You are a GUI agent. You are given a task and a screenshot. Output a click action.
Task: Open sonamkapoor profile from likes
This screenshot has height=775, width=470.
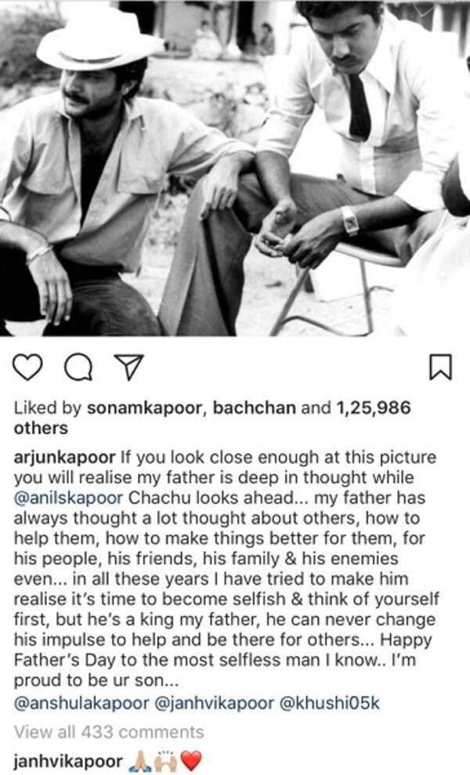tap(144, 408)
